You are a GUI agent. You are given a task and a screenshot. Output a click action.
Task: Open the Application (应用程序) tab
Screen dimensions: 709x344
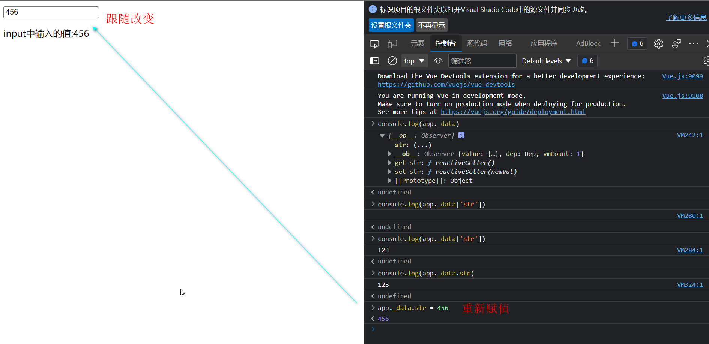pyautogui.click(x=544, y=43)
